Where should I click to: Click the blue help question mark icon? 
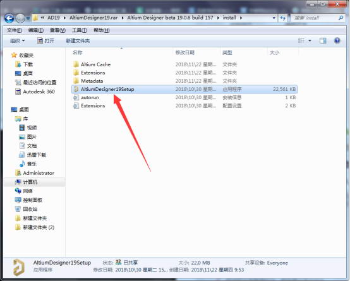coord(337,40)
